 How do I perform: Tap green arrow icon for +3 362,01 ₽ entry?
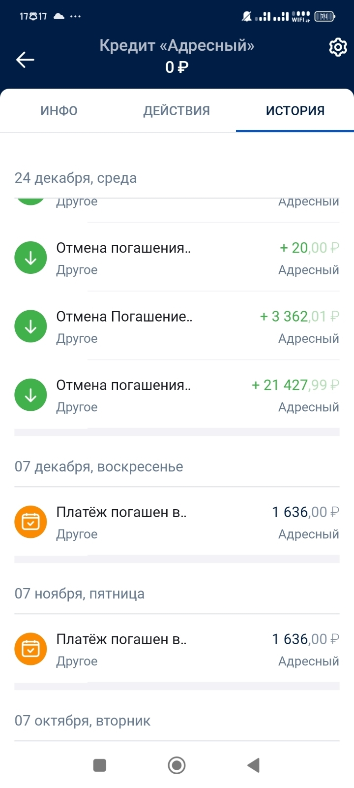pyautogui.click(x=30, y=326)
